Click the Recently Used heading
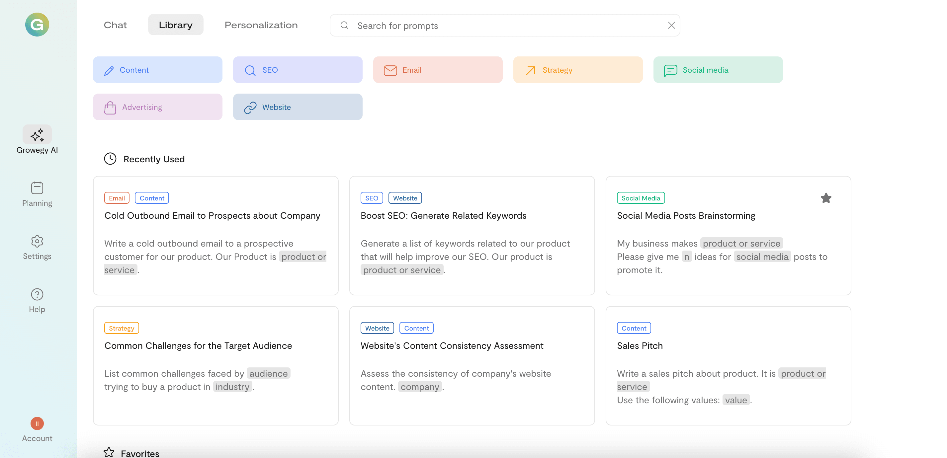This screenshot has height=458, width=947. pyautogui.click(x=154, y=159)
